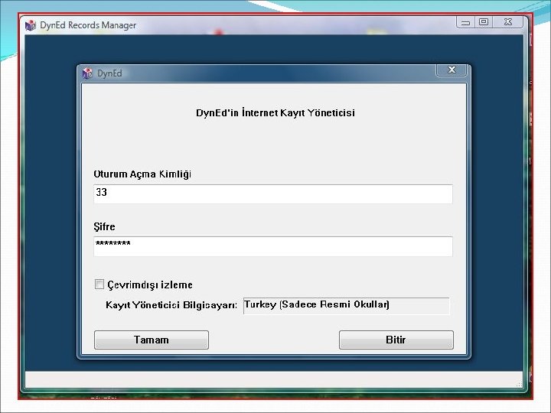551x413 pixels.
Task: Click the Bitir button
Action: [x=396, y=340]
